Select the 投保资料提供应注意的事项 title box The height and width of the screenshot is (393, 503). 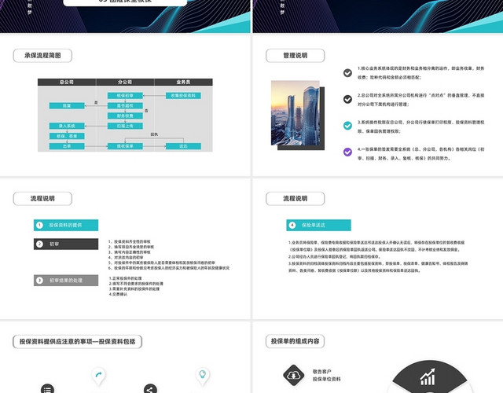pyautogui.click(x=77, y=341)
